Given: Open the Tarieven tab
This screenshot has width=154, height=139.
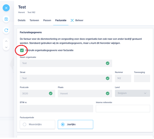Looking at the screenshot, I should (x=34, y=20).
